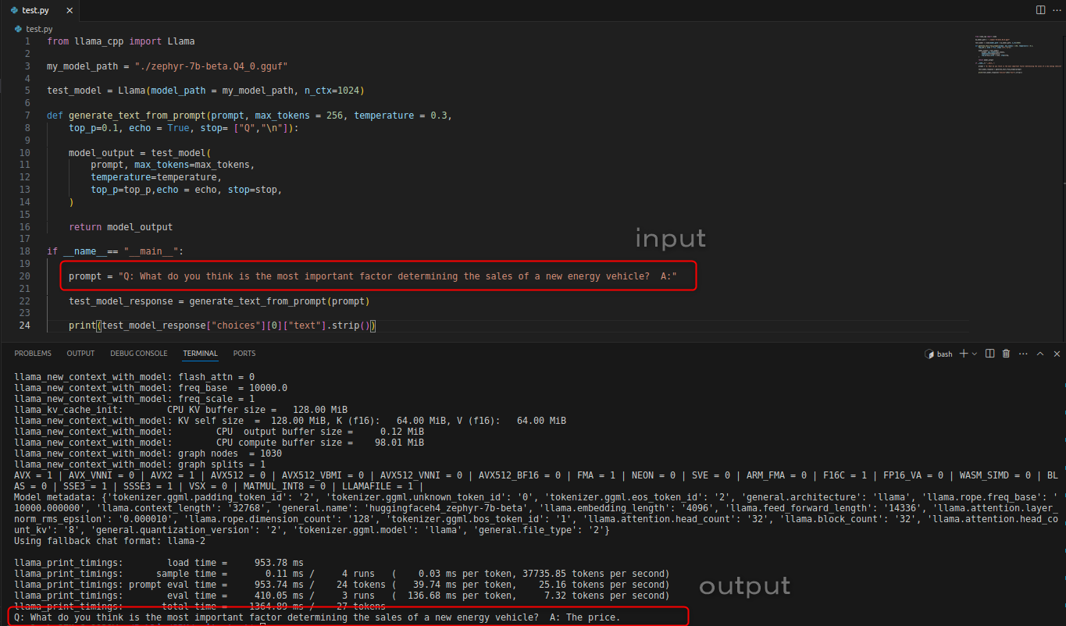The image size is (1066, 626).
Task: Select the TERMINAL tab
Action: point(200,354)
